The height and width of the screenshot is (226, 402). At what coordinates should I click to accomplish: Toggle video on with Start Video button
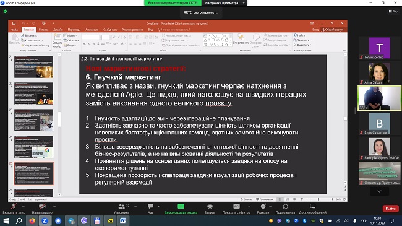coord(42,206)
